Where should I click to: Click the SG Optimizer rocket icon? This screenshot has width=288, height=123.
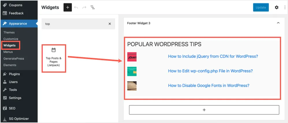pos(5,119)
